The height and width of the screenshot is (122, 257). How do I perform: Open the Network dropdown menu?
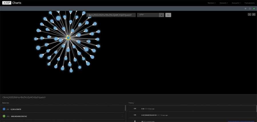tap(223, 3)
